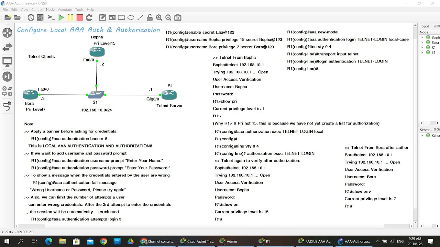Insert a picture into the workspace
Image resolution: width=440 pixels, height=247 pixels.
tap(112, 17)
